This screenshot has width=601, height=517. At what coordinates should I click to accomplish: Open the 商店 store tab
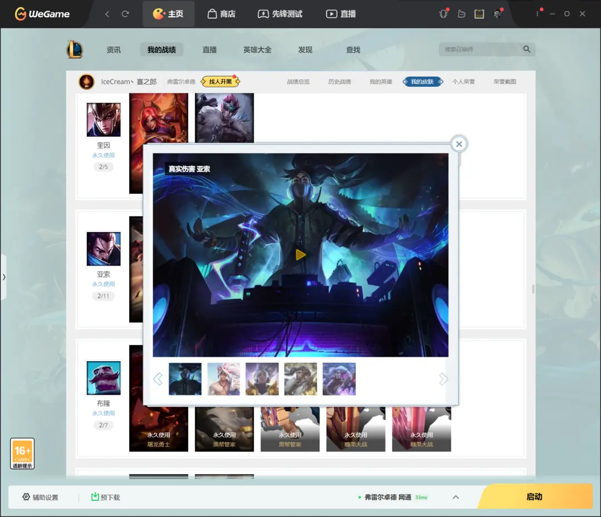[221, 14]
